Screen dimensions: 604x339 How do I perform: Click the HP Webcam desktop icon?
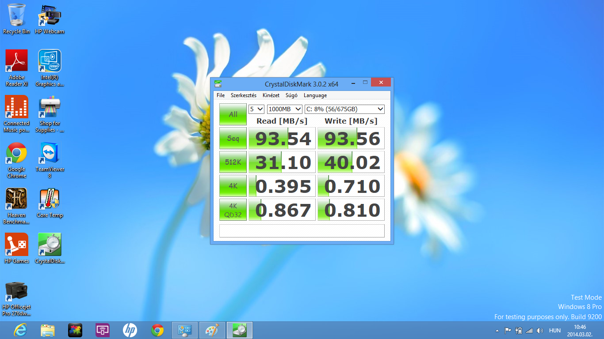click(50, 16)
